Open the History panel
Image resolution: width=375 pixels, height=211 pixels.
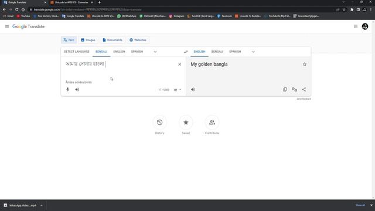(x=159, y=122)
